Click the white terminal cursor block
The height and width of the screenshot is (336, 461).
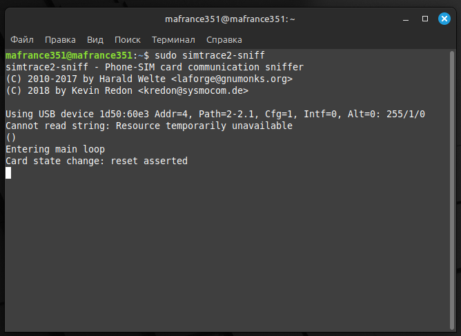click(x=8, y=172)
